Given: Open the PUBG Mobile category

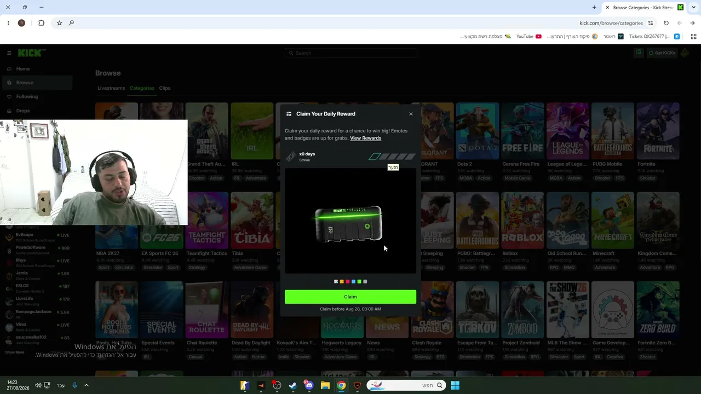Looking at the screenshot, I should tap(613, 131).
